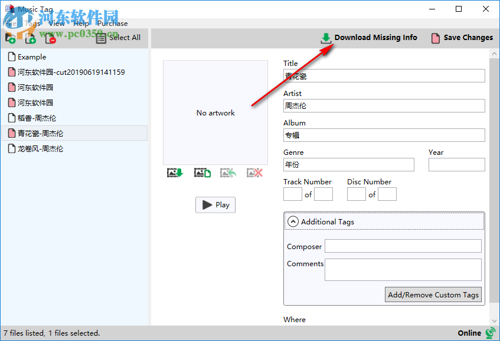Screen dimensions: 500x341
Task: Click the delete artwork icon
Action: coord(254,173)
